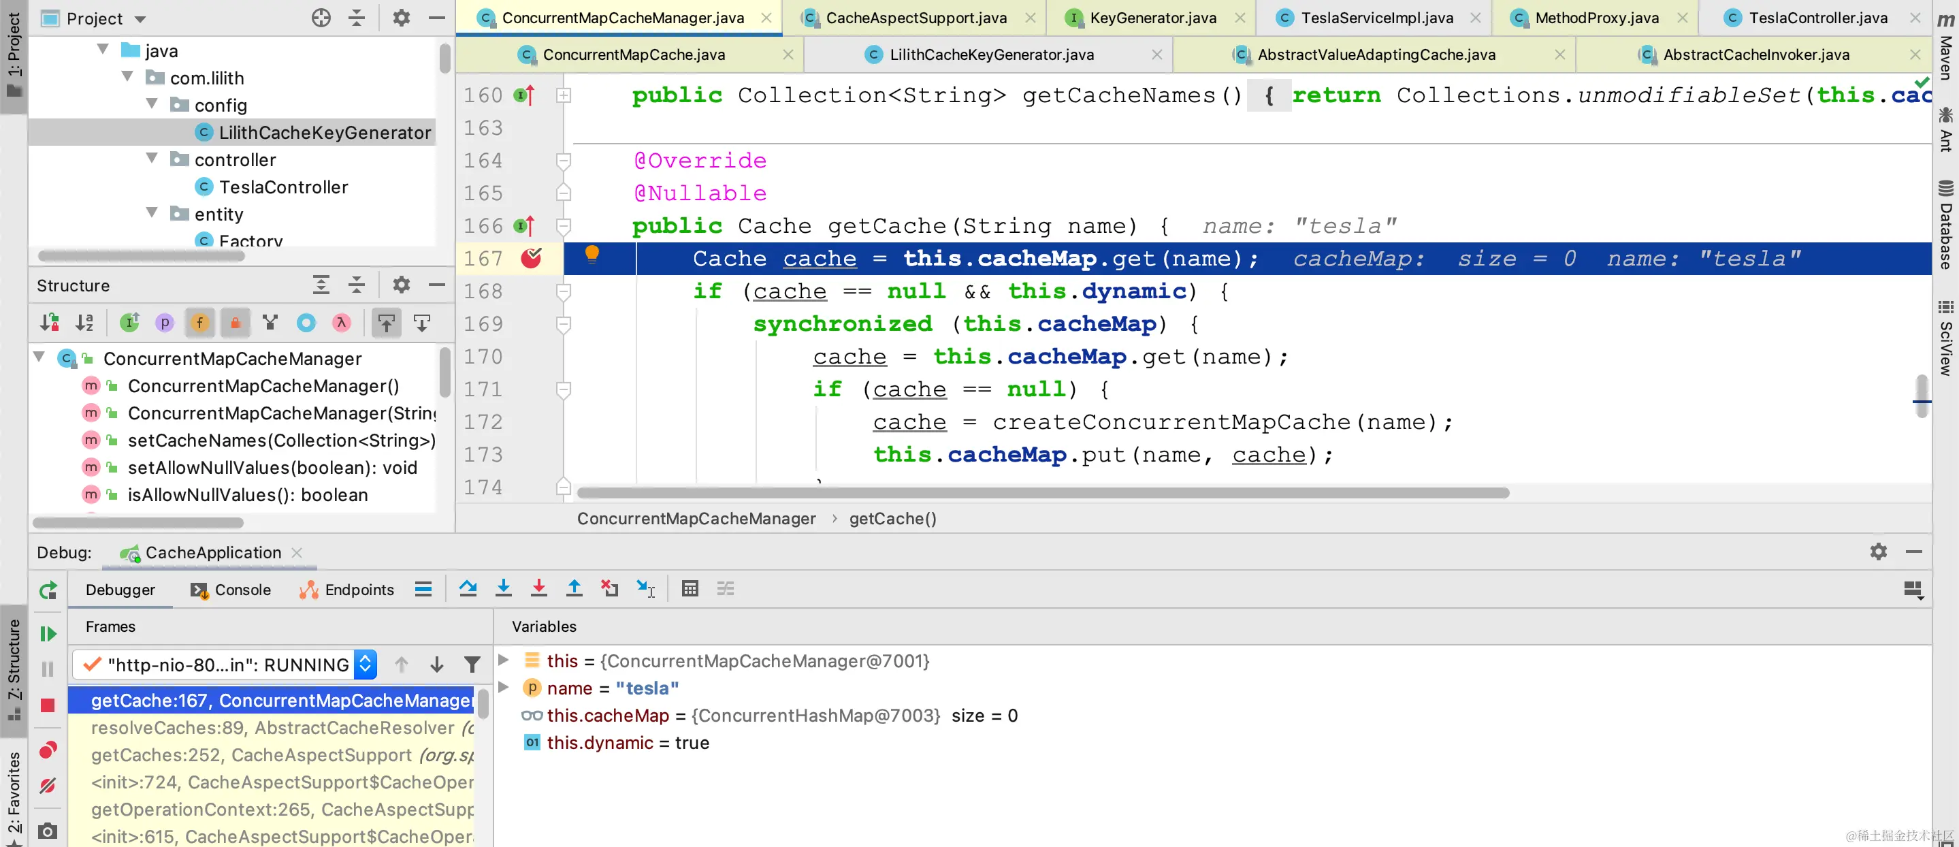Expand the 'this' variable node
This screenshot has height=847, width=1959.
[x=504, y=660]
